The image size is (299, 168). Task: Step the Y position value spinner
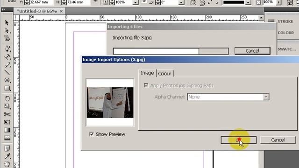click(x=27, y=2)
